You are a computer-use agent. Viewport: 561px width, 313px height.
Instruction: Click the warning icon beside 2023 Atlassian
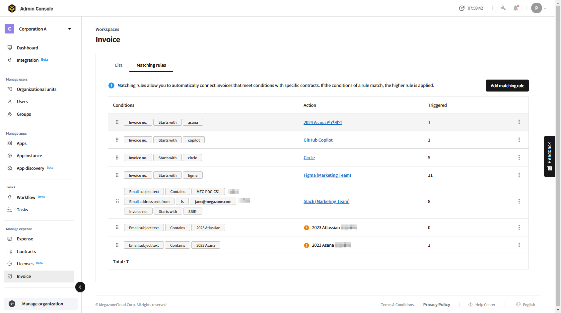(307, 228)
